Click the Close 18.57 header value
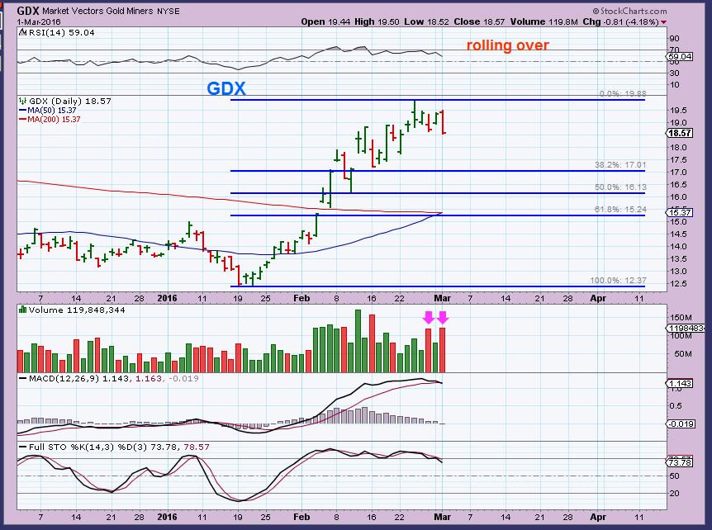This screenshot has height=530, width=712. pyautogui.click(x=478, y=21)
